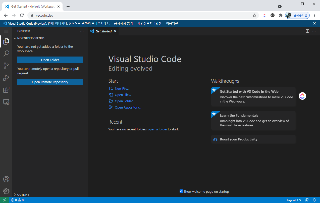The width and height of the screenshot is (320, 203).
Task: Open the Boost your Productivity walkthrough
Action: click(x=253, y=139)
